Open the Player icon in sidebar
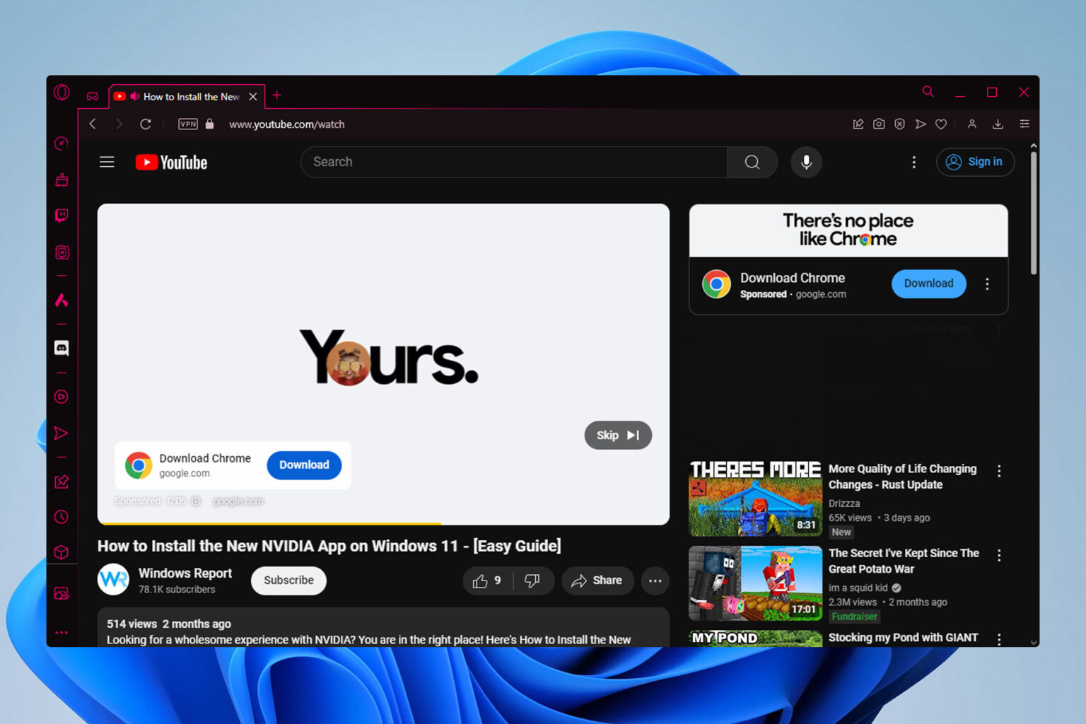The width and height of the screenshot is (1086, 724). coord(62,397)
